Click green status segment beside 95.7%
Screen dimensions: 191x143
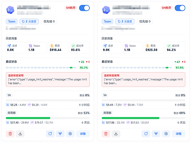71,67
